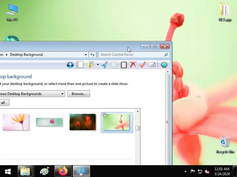Viewport: 237px width, 177px height.
Task: Click the Desktop Background breadcrumb
Action: click(x=26, y=55)
